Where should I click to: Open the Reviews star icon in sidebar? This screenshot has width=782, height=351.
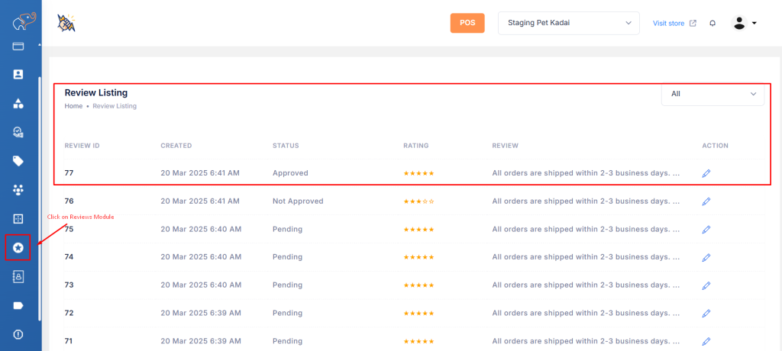coord(18,247)
